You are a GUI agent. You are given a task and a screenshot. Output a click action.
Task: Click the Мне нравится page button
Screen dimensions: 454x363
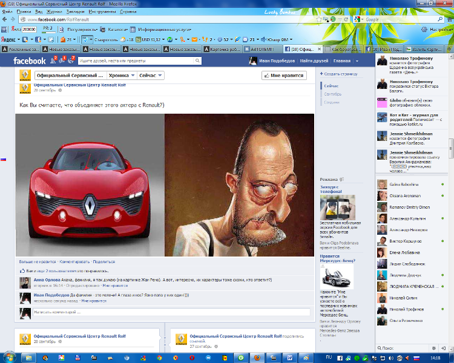[284, 75]
